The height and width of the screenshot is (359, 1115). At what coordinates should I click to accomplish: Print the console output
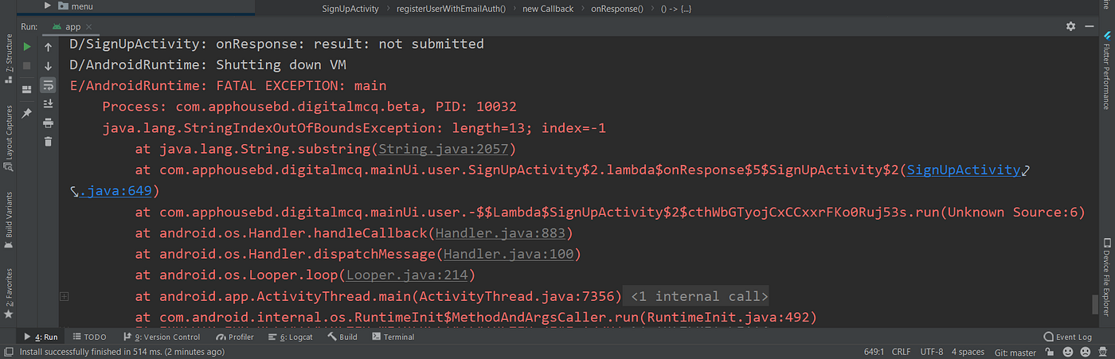pyautogui.click(x=49, y=123)
